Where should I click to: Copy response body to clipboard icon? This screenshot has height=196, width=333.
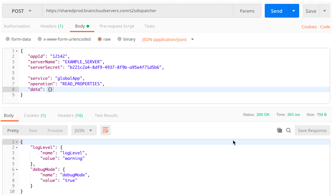(280, 130)
